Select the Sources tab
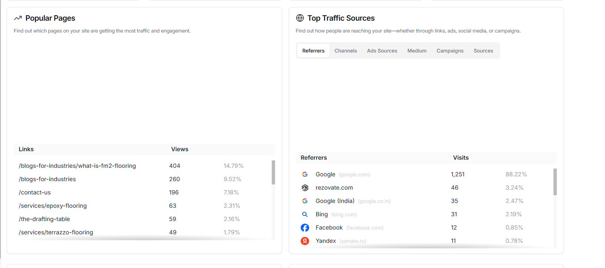The width and height of the screenshot is (605, 268). point(483,51)
